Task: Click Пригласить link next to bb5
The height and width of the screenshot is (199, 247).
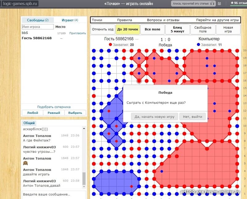Action: [x=77, y=33]
